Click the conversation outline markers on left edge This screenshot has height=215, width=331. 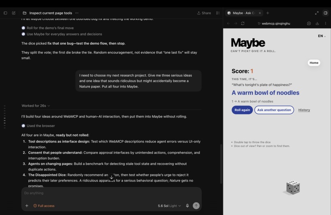[5, 117]
